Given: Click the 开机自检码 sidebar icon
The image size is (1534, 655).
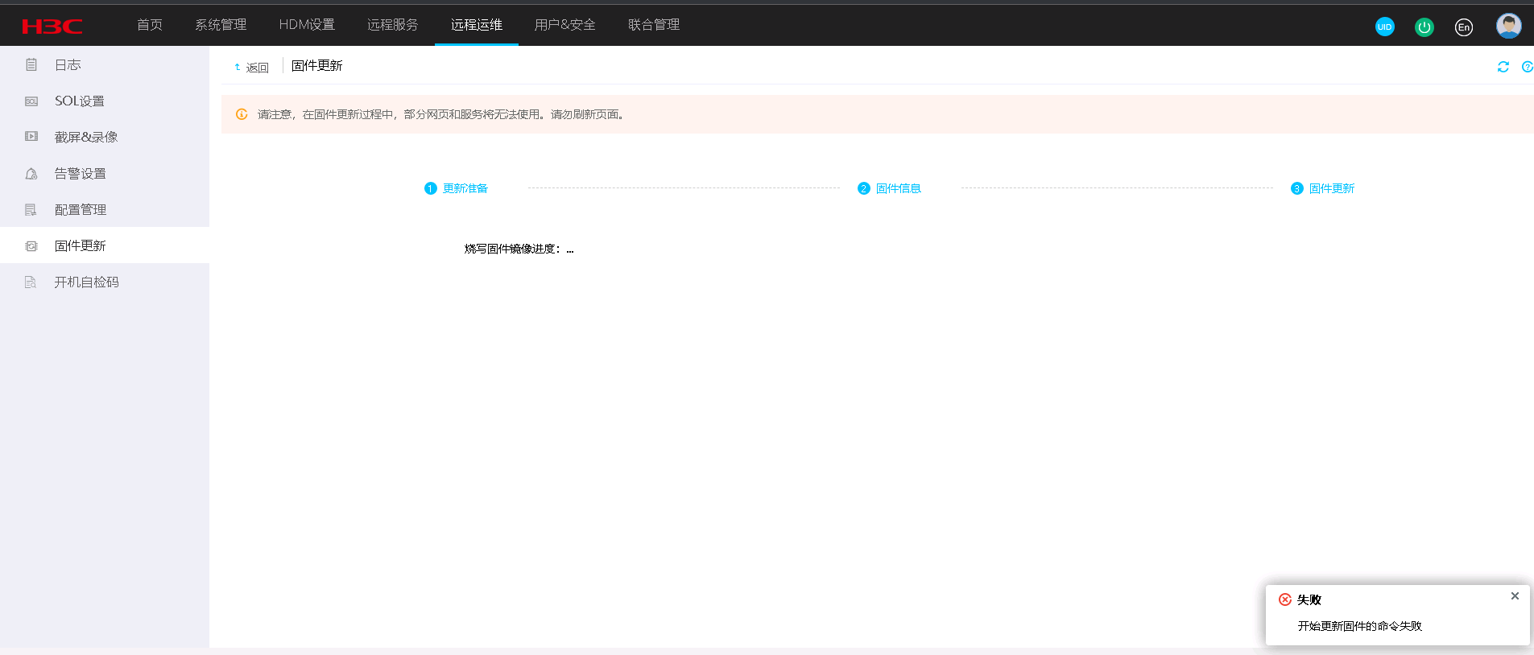Looking at the screenshot, I should click(31, 282).
